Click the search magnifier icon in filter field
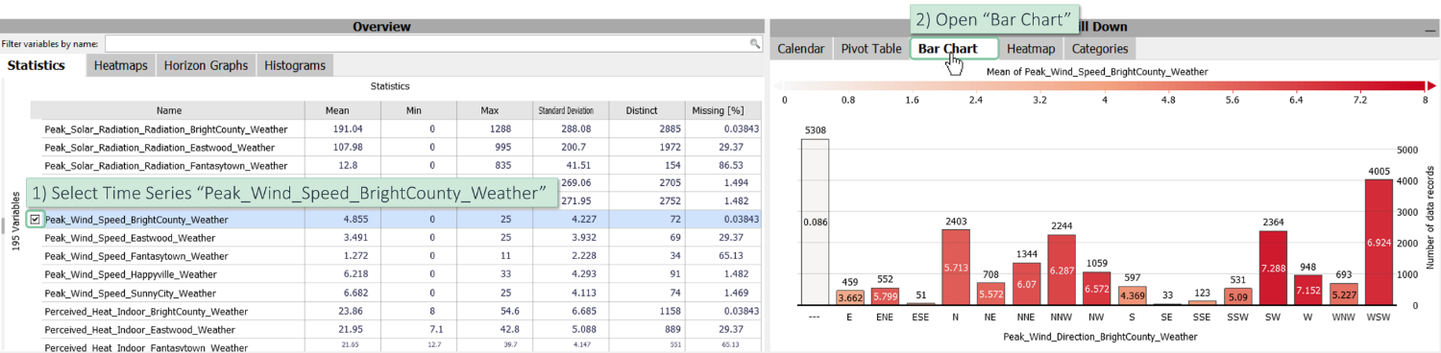The width and height of the screenshot is (1441, 353). pyautogui.click(x=755, y=44)
